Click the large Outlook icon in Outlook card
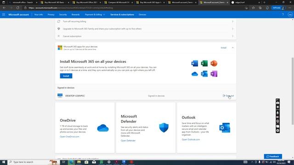Viewport: 294px width, 165px height. click(x=225, y=128)
